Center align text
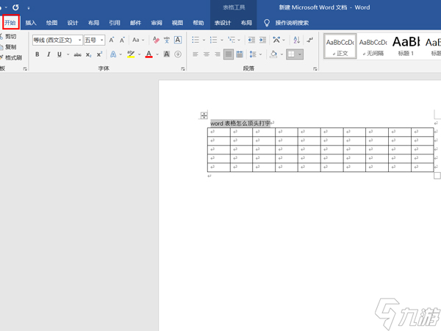The width and height of the screenshot is (441, 331). [x=207, y=54]
